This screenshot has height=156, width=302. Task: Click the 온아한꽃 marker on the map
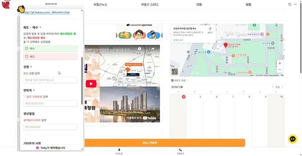(x=273, y=44)
